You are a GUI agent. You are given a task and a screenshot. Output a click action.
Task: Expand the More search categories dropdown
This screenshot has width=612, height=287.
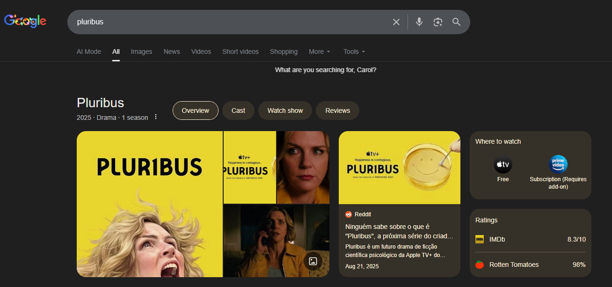point(319,52)
